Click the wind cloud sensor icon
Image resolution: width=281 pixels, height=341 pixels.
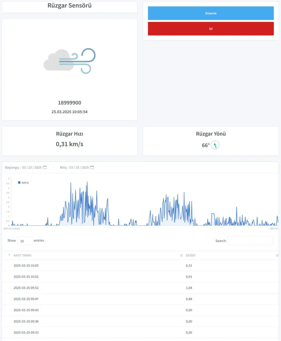(70, 61)
